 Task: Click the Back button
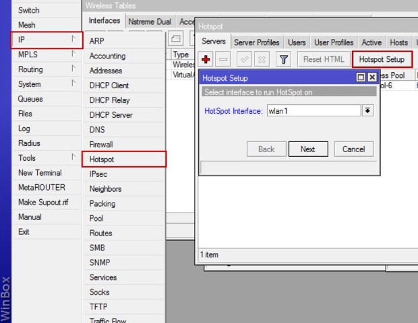(x=266, y=149)
